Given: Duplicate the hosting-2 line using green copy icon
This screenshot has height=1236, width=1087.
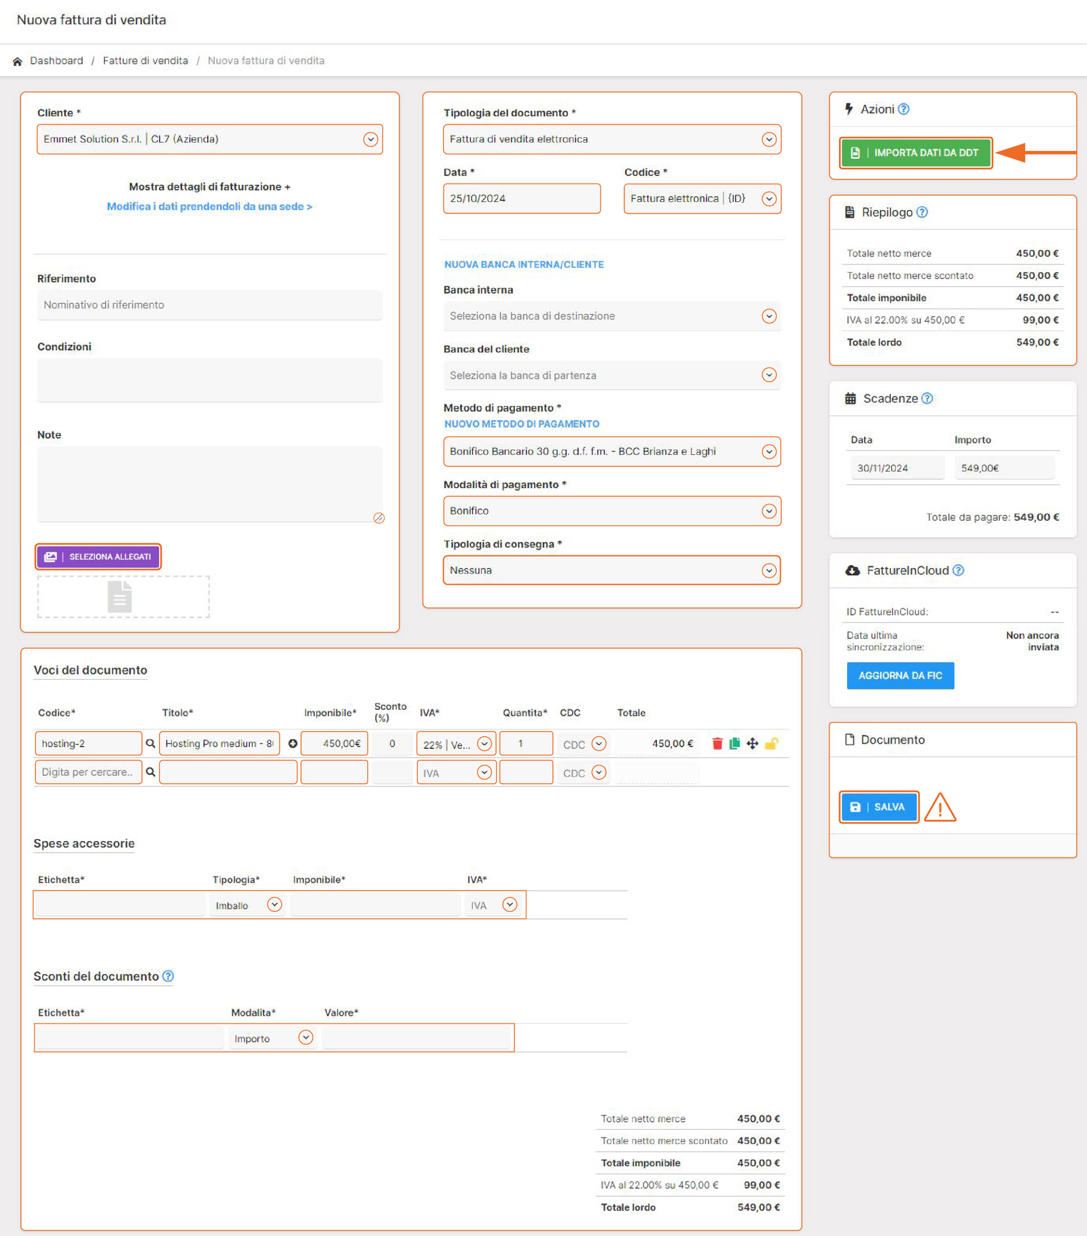Looking at the screenshot, I should coord(734,743).
